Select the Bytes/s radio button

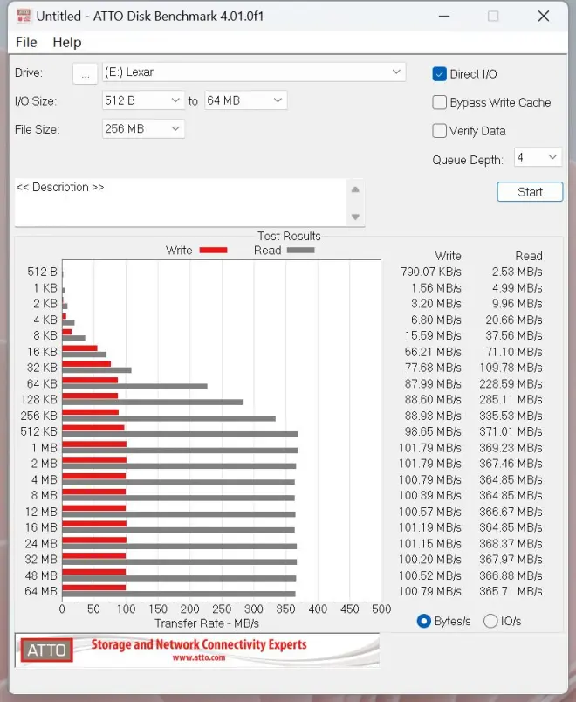click(424, 621)
